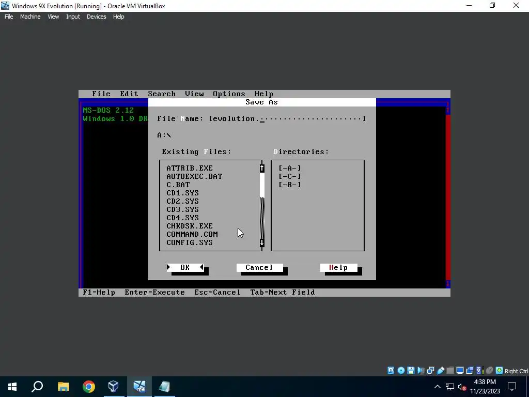Screen dimensions: 529x397
Task: Open VirtualBox Manager cube icon in taskbar
Action: pyautogui.click(x=114, y=387)
